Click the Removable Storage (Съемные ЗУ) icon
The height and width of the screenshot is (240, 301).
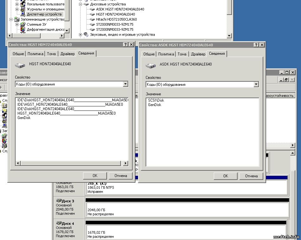(x=23, y=24)
